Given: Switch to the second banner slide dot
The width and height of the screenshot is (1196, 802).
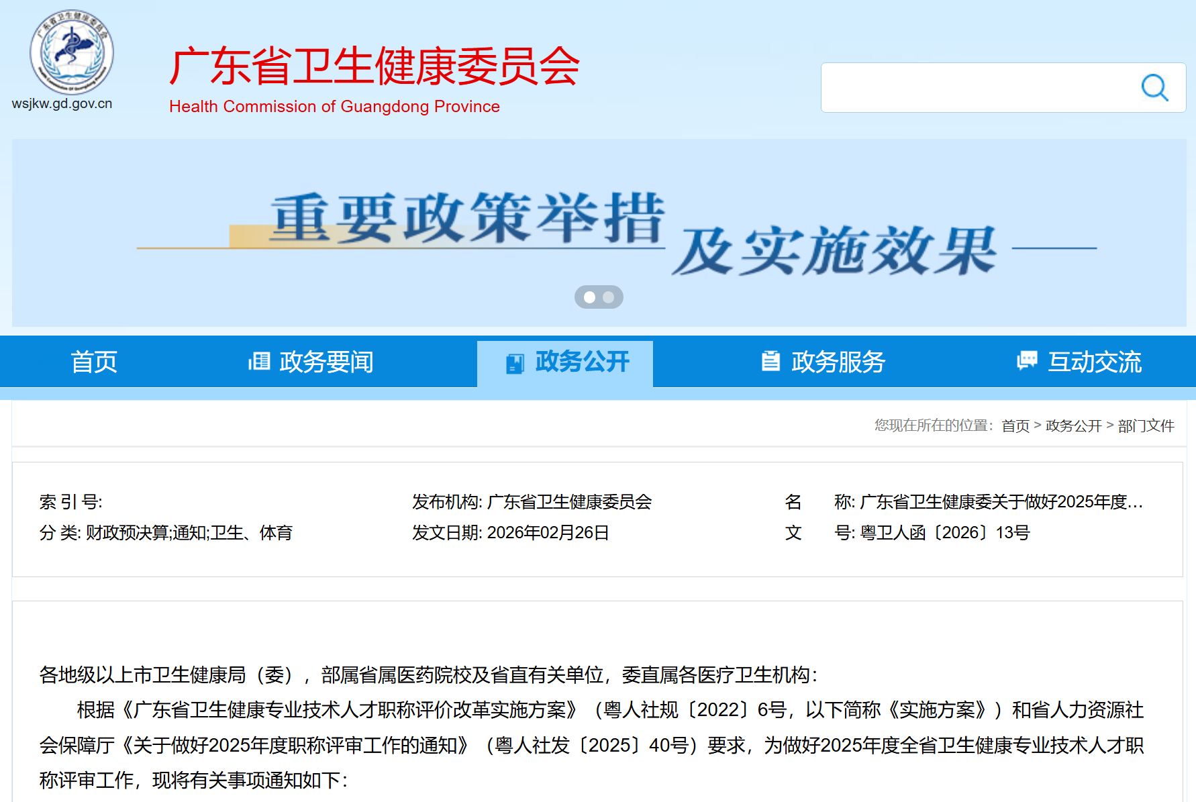Looking at the screenshot, I should 609,297.
